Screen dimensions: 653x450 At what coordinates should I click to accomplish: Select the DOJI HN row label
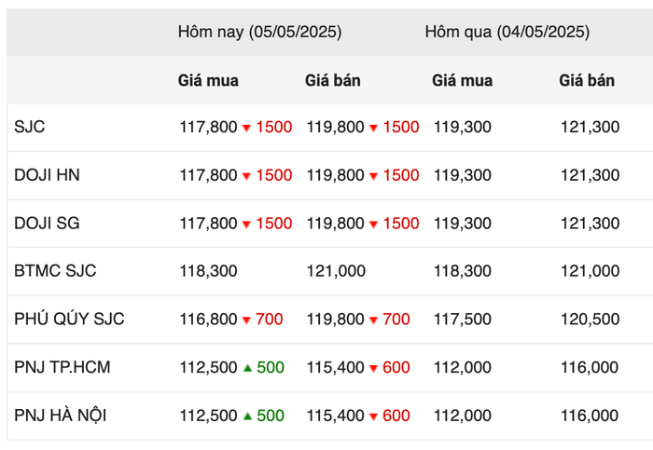pos(47,175)
